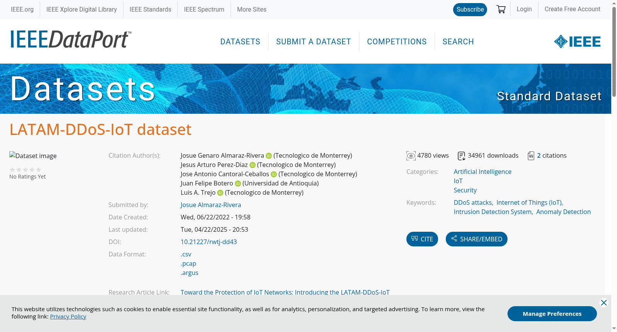Go to COMPETITIONS menu item
This screenshot has width=617, height=332.
397,42
